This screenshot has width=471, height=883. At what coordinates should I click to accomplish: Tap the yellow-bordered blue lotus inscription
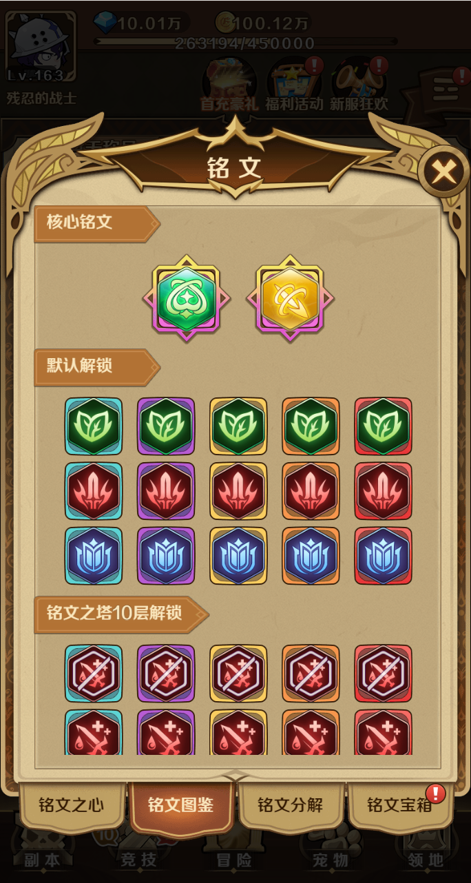click(238, 556)
